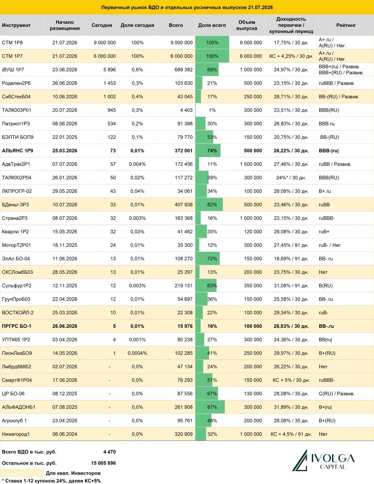Image resolution: width=374 pixels, height=484 pixels.
Task: Select the Инструмент column header
Action: tap(16, 25)
